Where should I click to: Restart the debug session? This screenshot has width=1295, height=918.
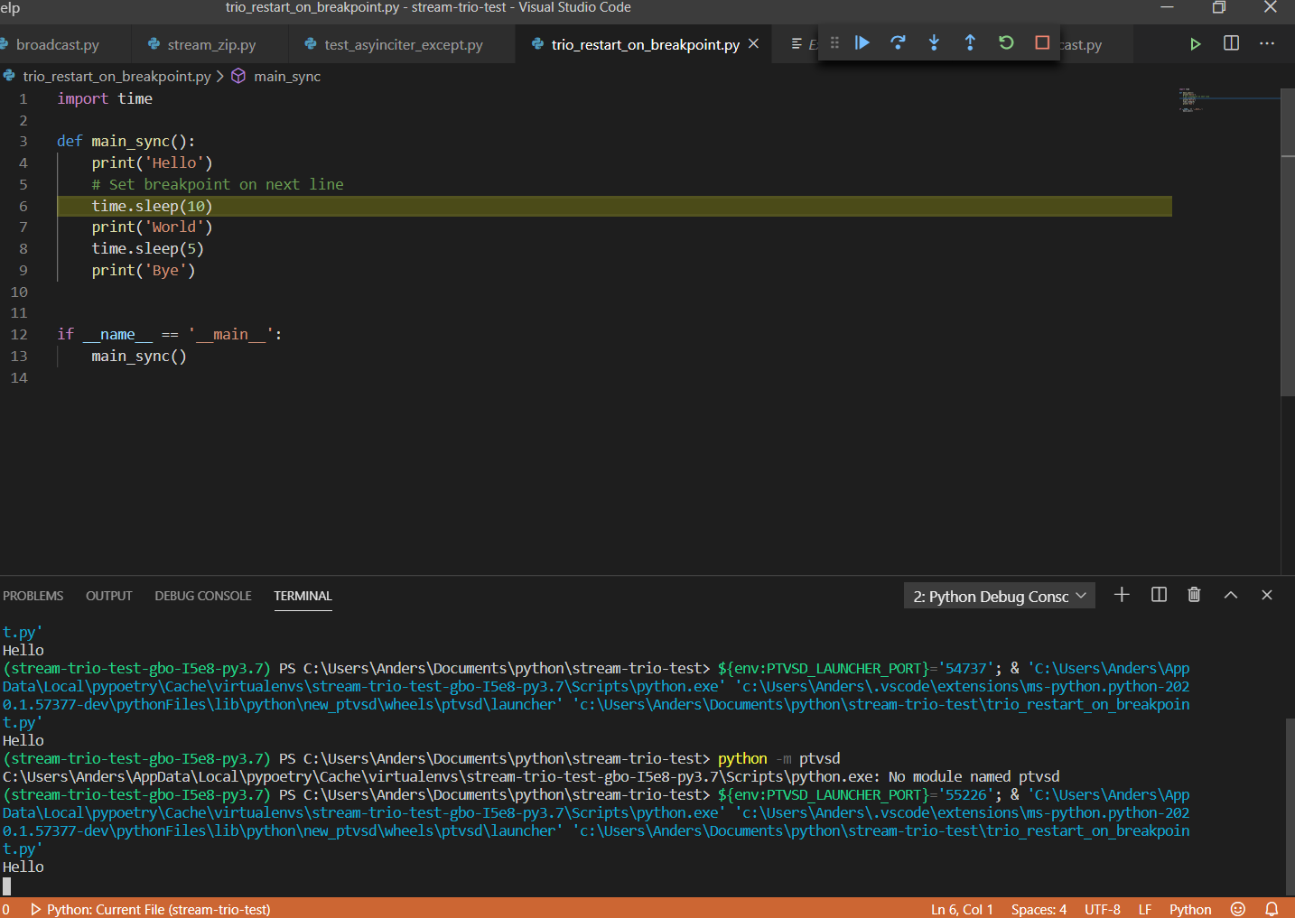pos(1005,42)
